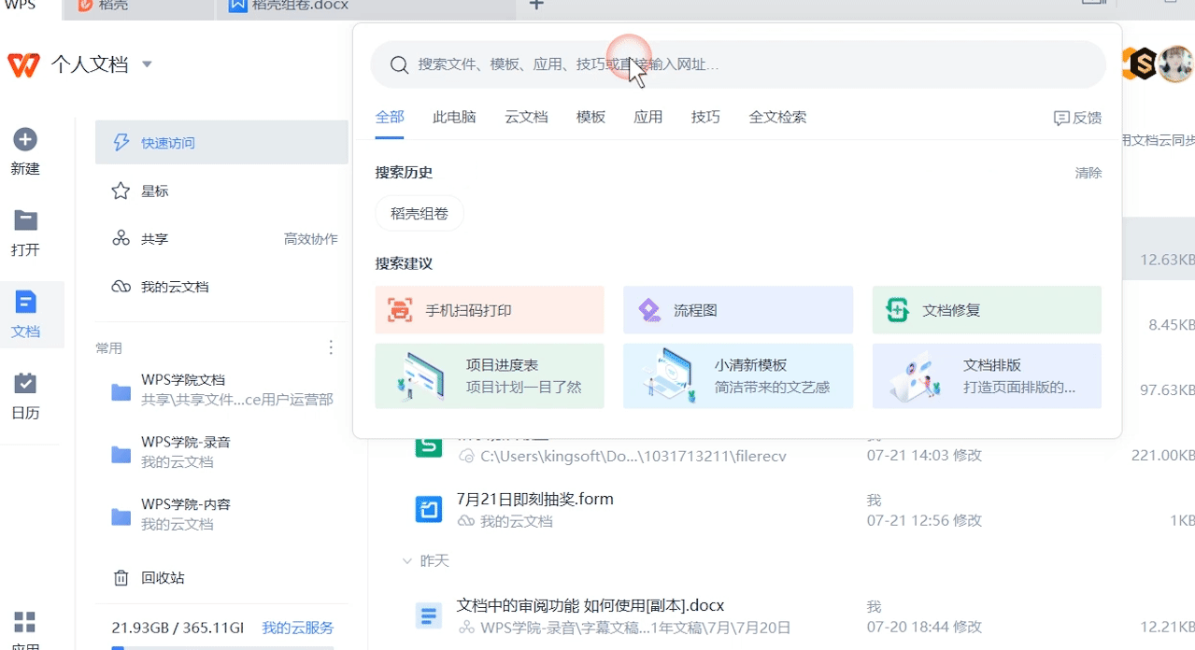Image resolution: width=1195 pixels, height=650 pixels.
Task: Open the 星标 starred documents entry
Action: click(x=221, y=191)
